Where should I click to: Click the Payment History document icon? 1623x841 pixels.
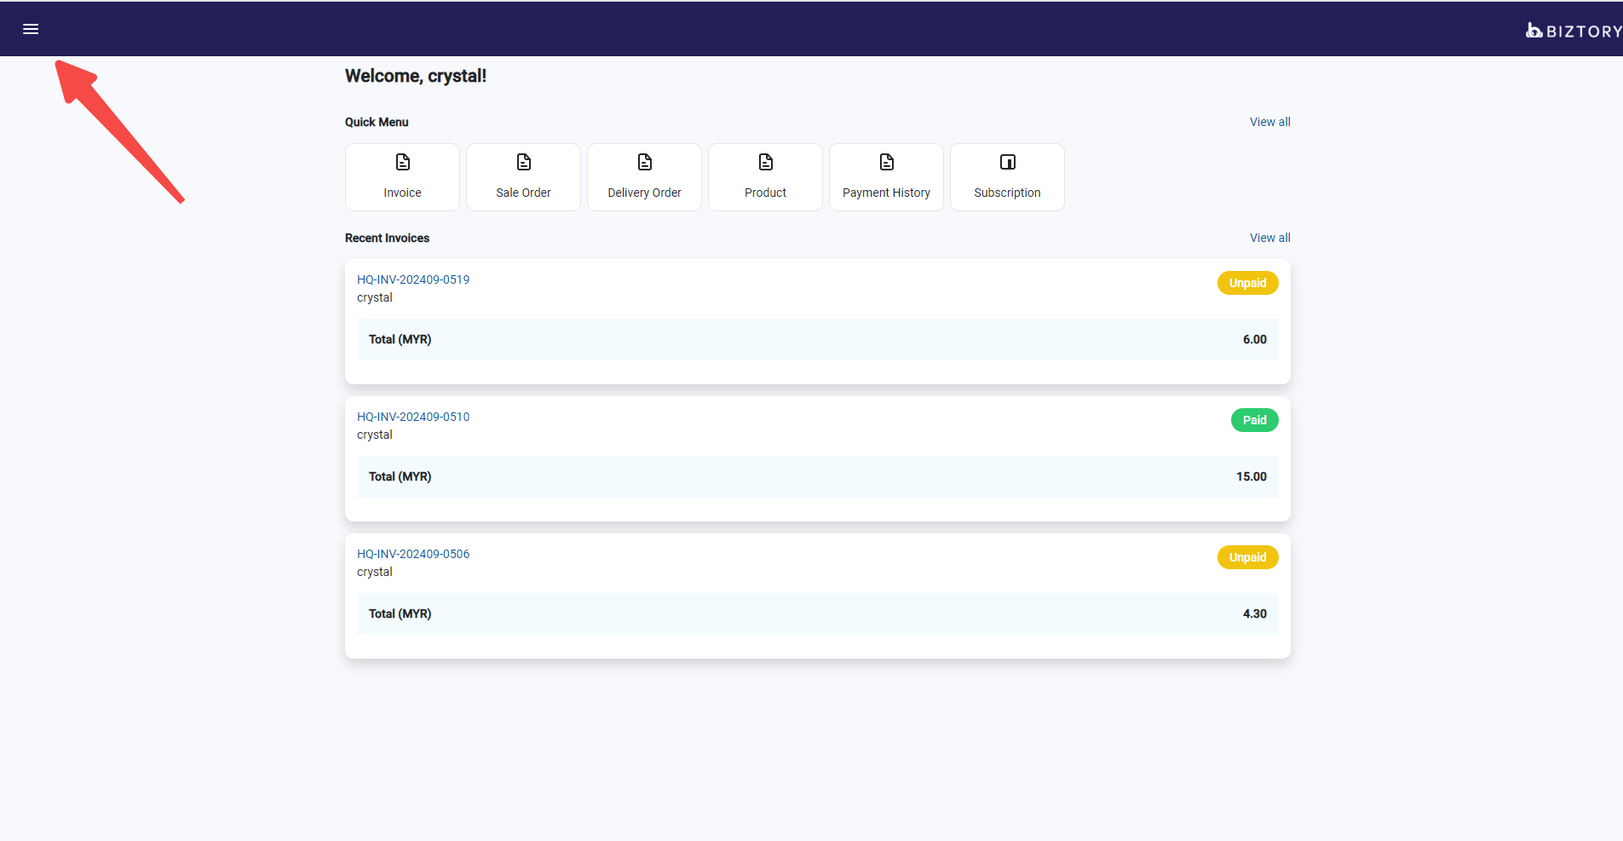[887, 162]
